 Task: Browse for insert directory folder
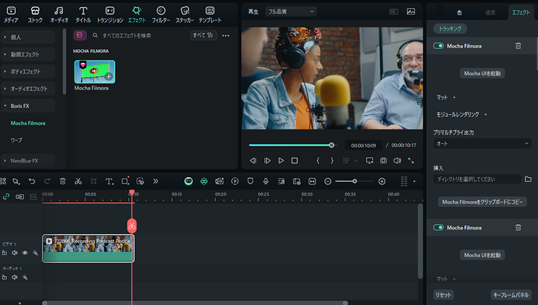(528, 179)
